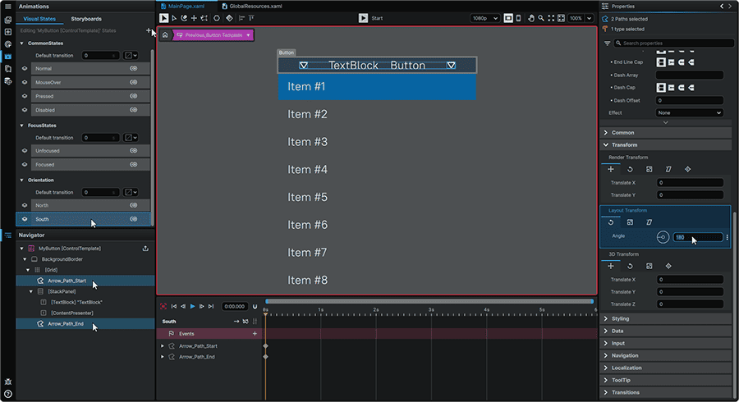Toggle the link icon on South state
The image size is (739, 402).
tap(134, 219)
